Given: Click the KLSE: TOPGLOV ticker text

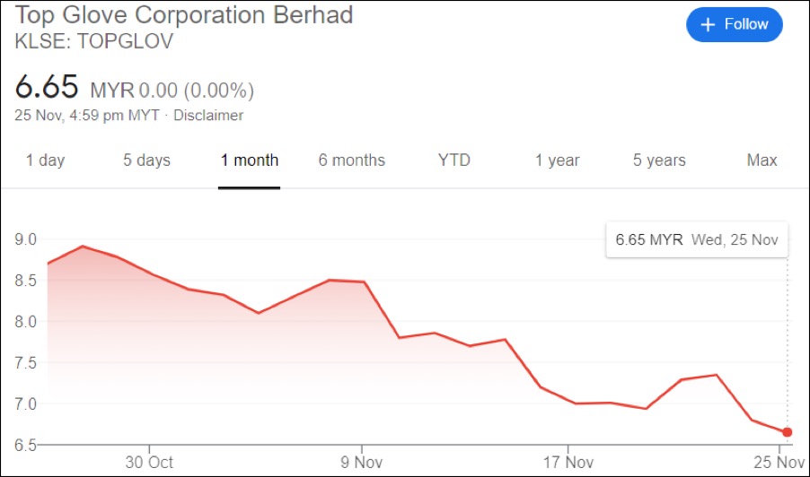Looking at the screenshot, I should point(94,40).
